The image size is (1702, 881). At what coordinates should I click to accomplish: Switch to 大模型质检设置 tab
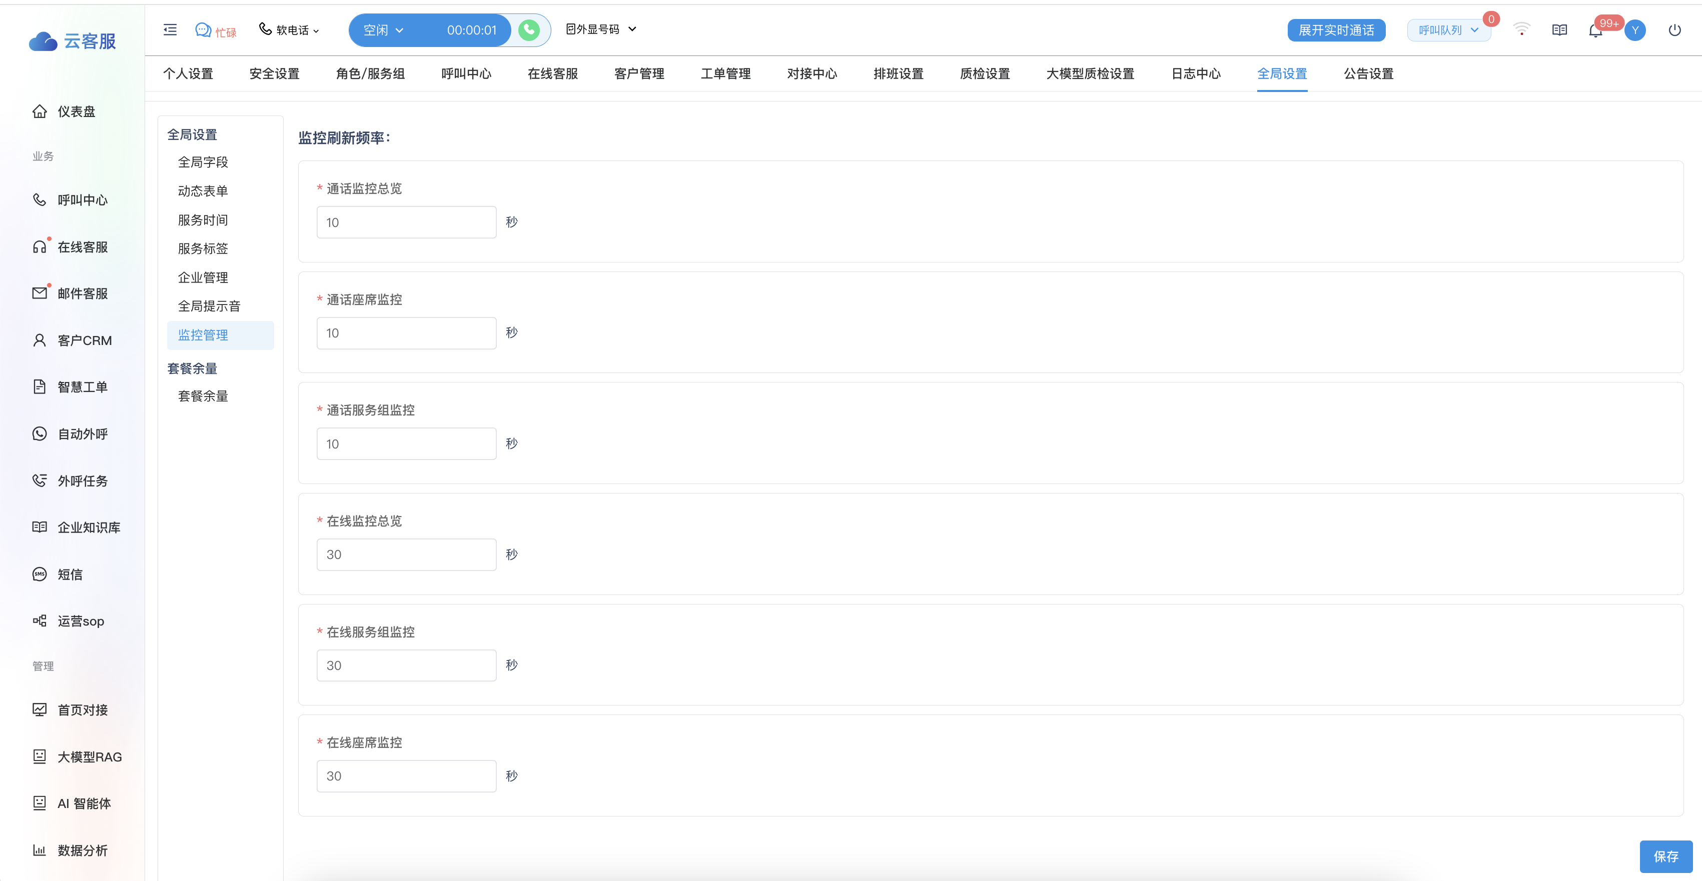tap(1090, 73)
